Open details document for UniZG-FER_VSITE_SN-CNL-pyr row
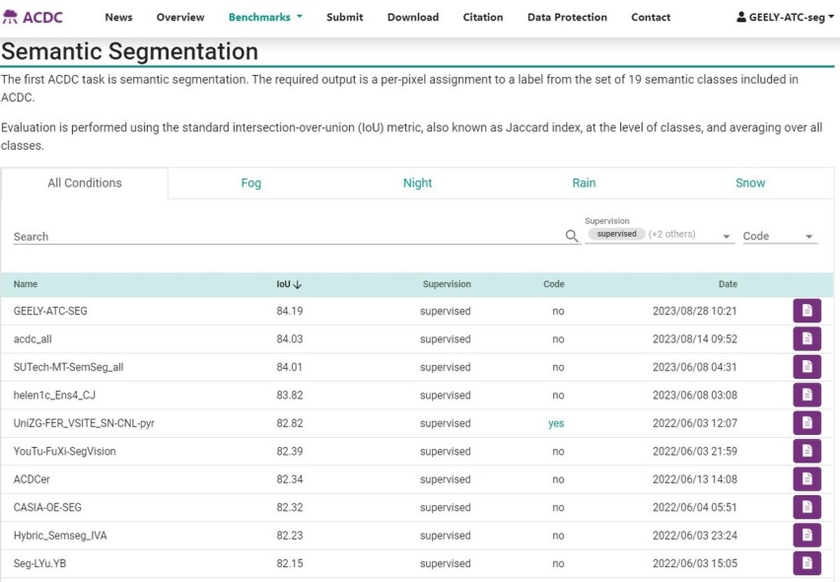 point(806,423)
